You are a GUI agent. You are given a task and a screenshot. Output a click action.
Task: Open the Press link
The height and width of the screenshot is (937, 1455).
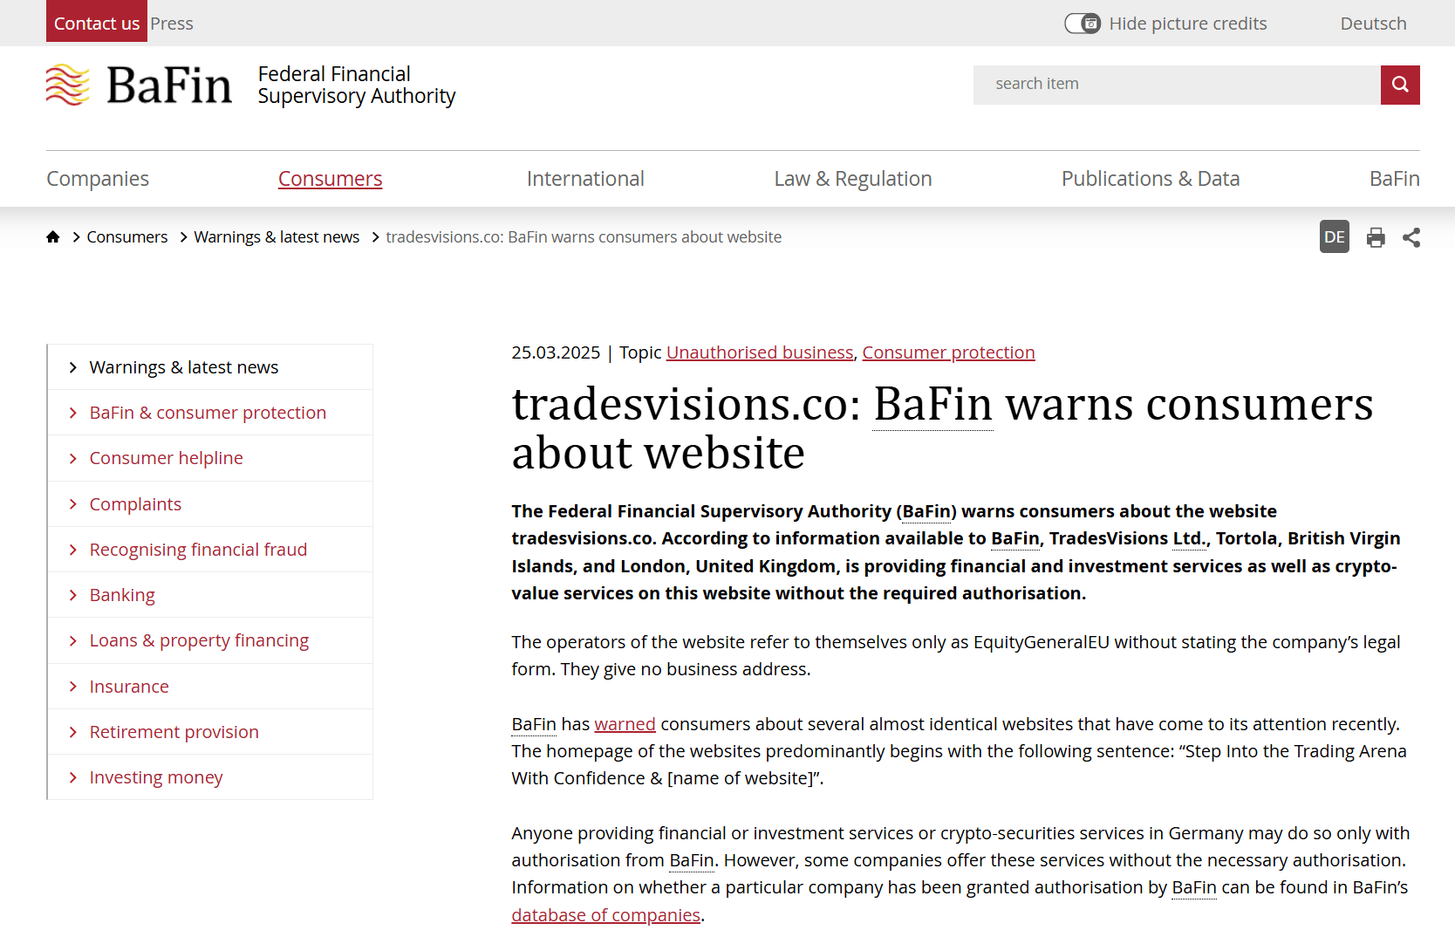pos(172,24)
